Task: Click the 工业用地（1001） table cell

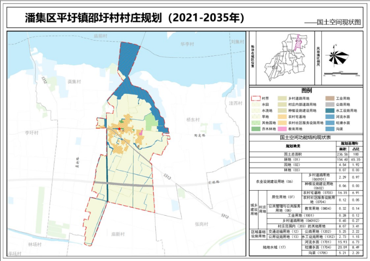Action: 301,215
